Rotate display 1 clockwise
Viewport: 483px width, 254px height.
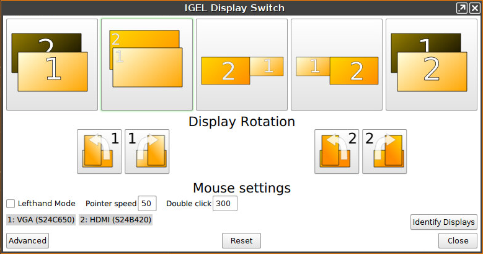tap(147, 152)
